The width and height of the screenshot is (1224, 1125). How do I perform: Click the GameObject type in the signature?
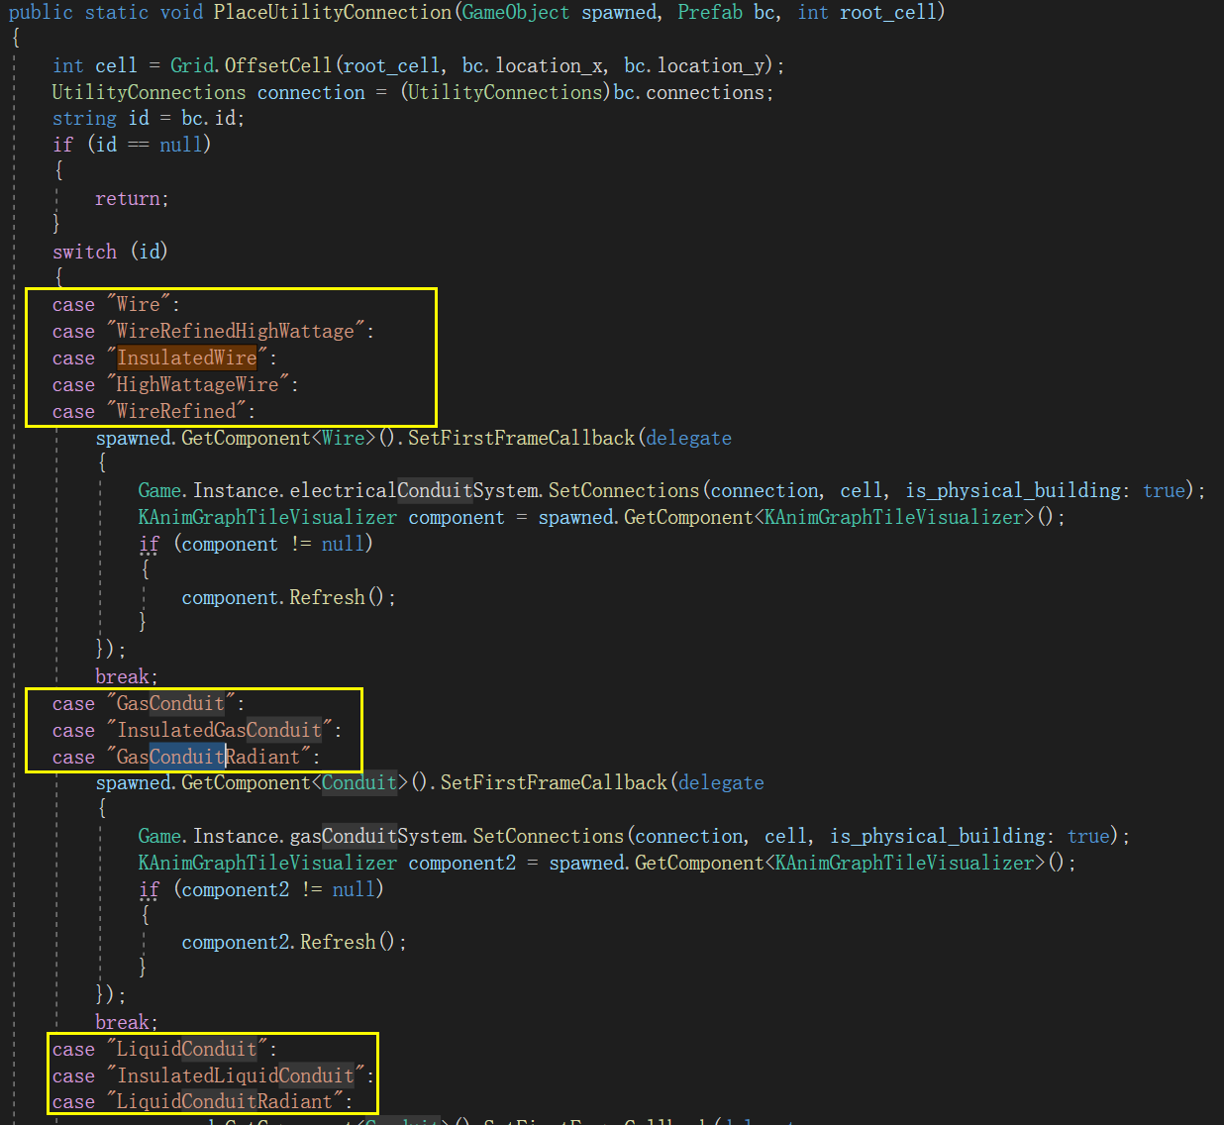tap(516, 13)
